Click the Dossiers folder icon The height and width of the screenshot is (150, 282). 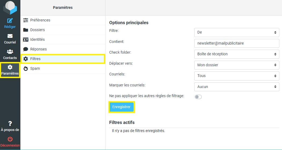(26, 30)
